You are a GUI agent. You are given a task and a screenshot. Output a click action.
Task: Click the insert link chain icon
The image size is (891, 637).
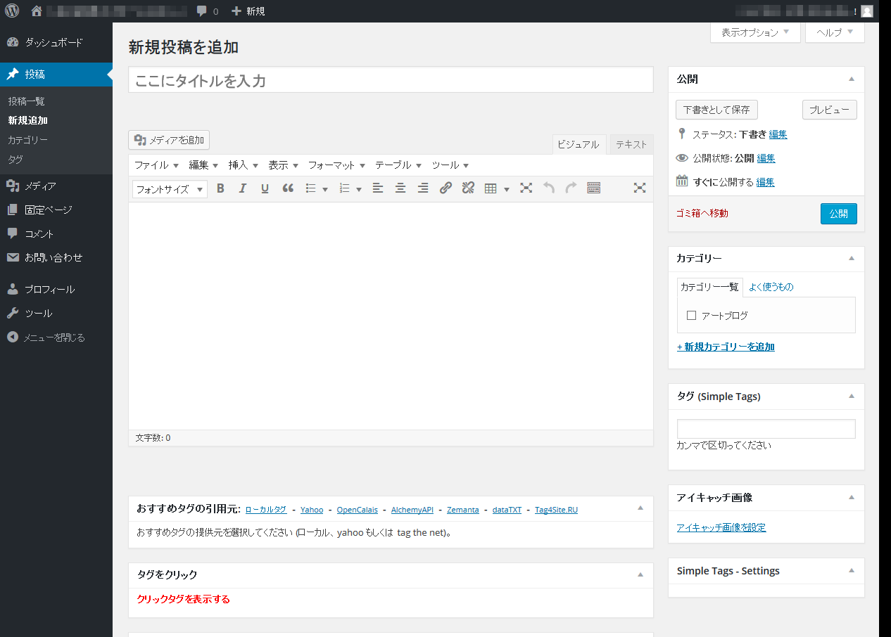point(445,188)
